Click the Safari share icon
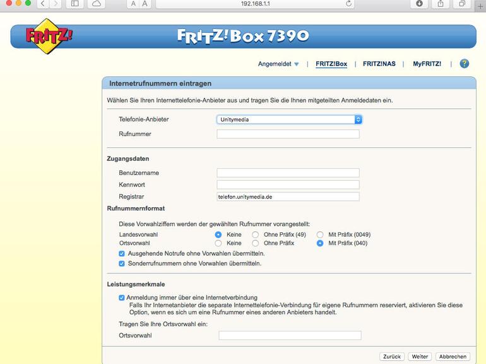Viewport: 486px width, 364px height. pos(441,3)
